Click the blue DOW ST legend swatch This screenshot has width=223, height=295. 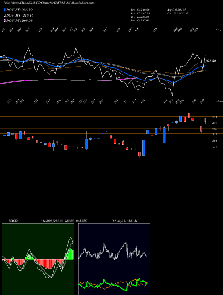coord(4,10)
